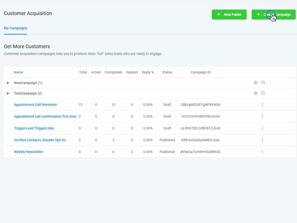
Task: Click the Create Campaign button
Action: coord(273,15)
